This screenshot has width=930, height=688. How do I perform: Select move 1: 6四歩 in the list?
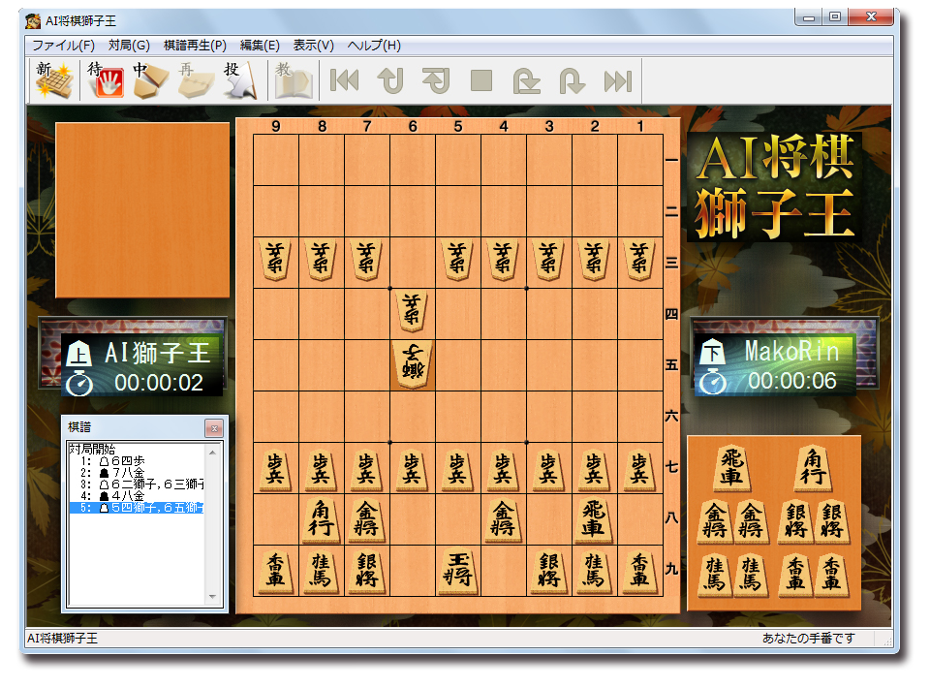click(x=137, y=461)
